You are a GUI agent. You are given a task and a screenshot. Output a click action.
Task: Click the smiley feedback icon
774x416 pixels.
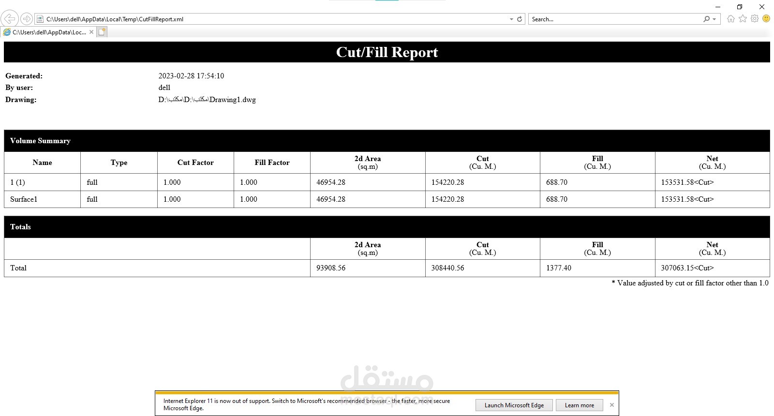point(766,19)
